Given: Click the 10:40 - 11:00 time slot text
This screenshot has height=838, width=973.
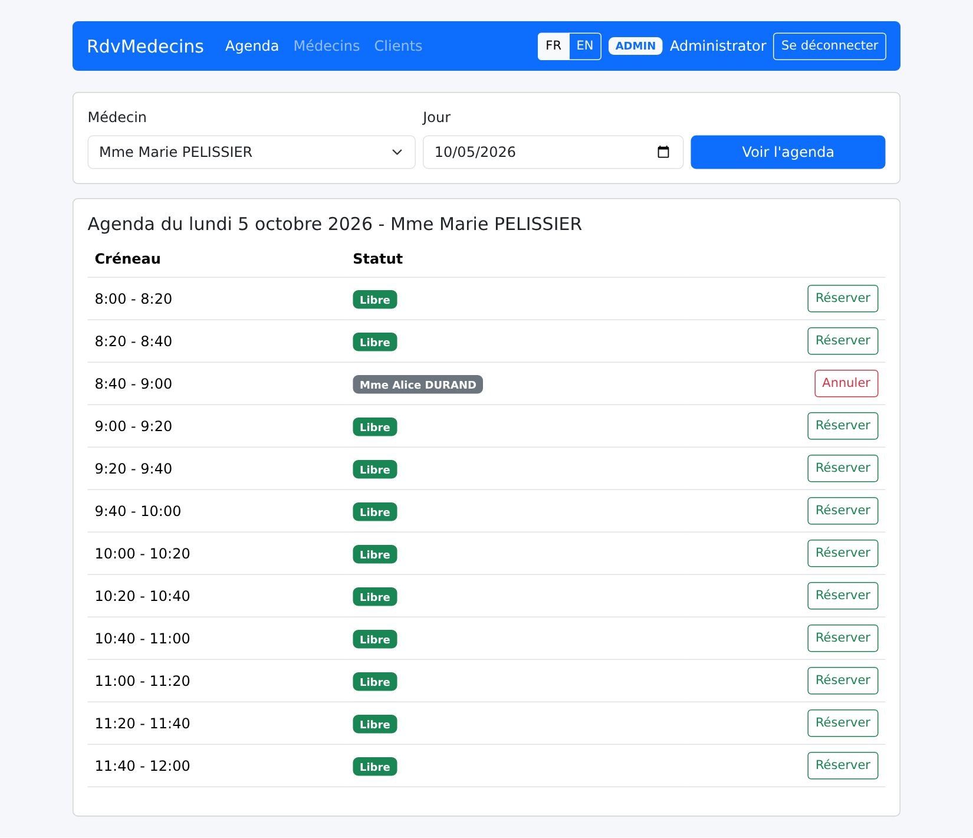Looking at the screenshot, I should (143, 639).
